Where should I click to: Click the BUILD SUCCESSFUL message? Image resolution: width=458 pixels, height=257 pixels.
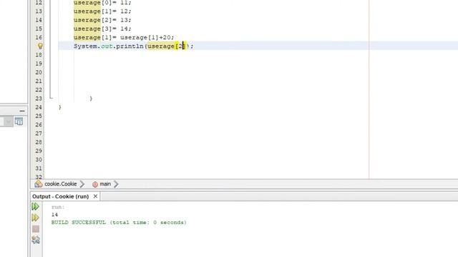point(119,222)
